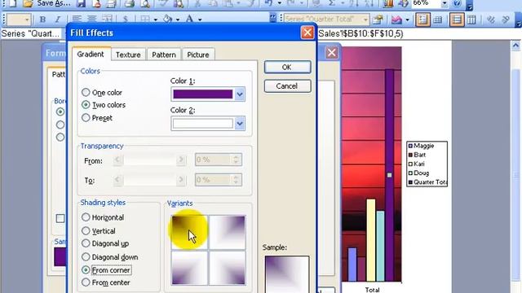Click the Save As... toolbar button
The width and height of the screenshot is (522, 293).
click(53, 3)
